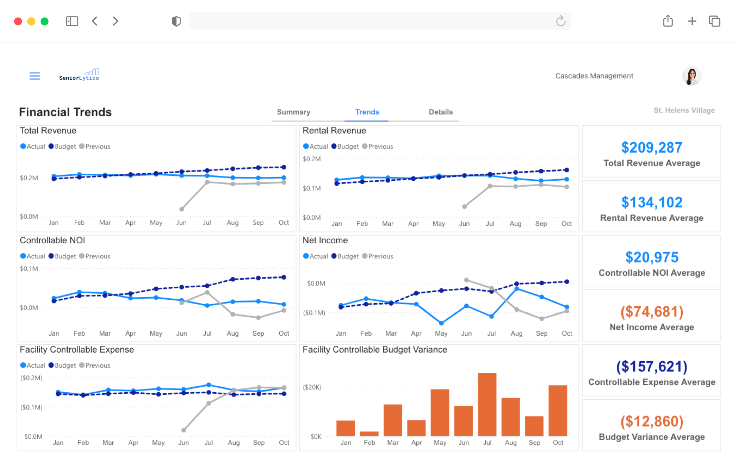Toggle the browser sidebar panel icon
The image size is (737, 460).
coord(72,21)
